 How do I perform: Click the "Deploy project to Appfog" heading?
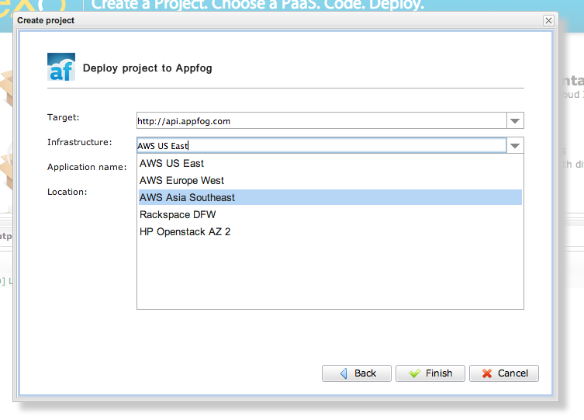147,68
